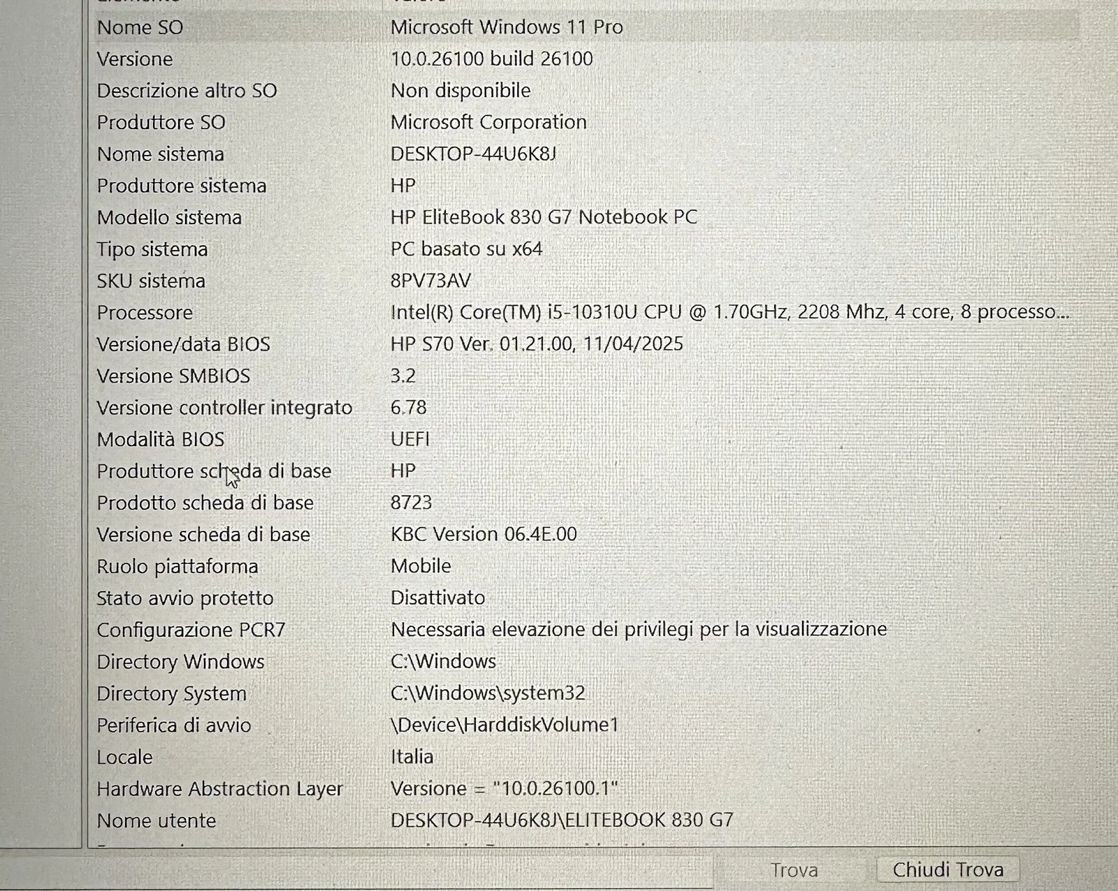Select Prodotto scheda di base label

pyautogui.click(x=205, y=503)
